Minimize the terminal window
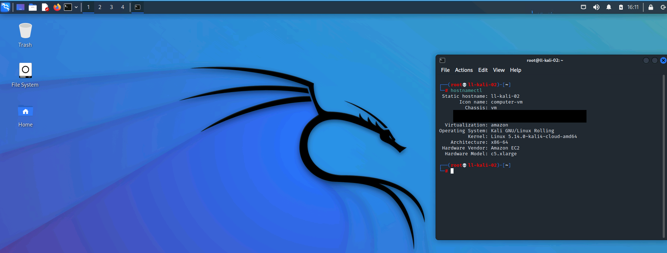Viewport: 667px width, 253px height. [646, 60]
